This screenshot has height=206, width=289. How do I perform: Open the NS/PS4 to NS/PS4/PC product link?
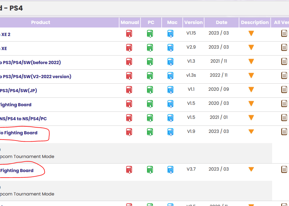[x=23, y=119]
